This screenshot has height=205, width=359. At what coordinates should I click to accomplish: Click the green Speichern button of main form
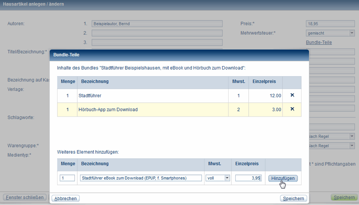tap(344, 197)
